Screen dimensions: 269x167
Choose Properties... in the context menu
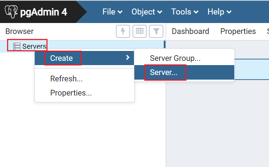point(71,93)
